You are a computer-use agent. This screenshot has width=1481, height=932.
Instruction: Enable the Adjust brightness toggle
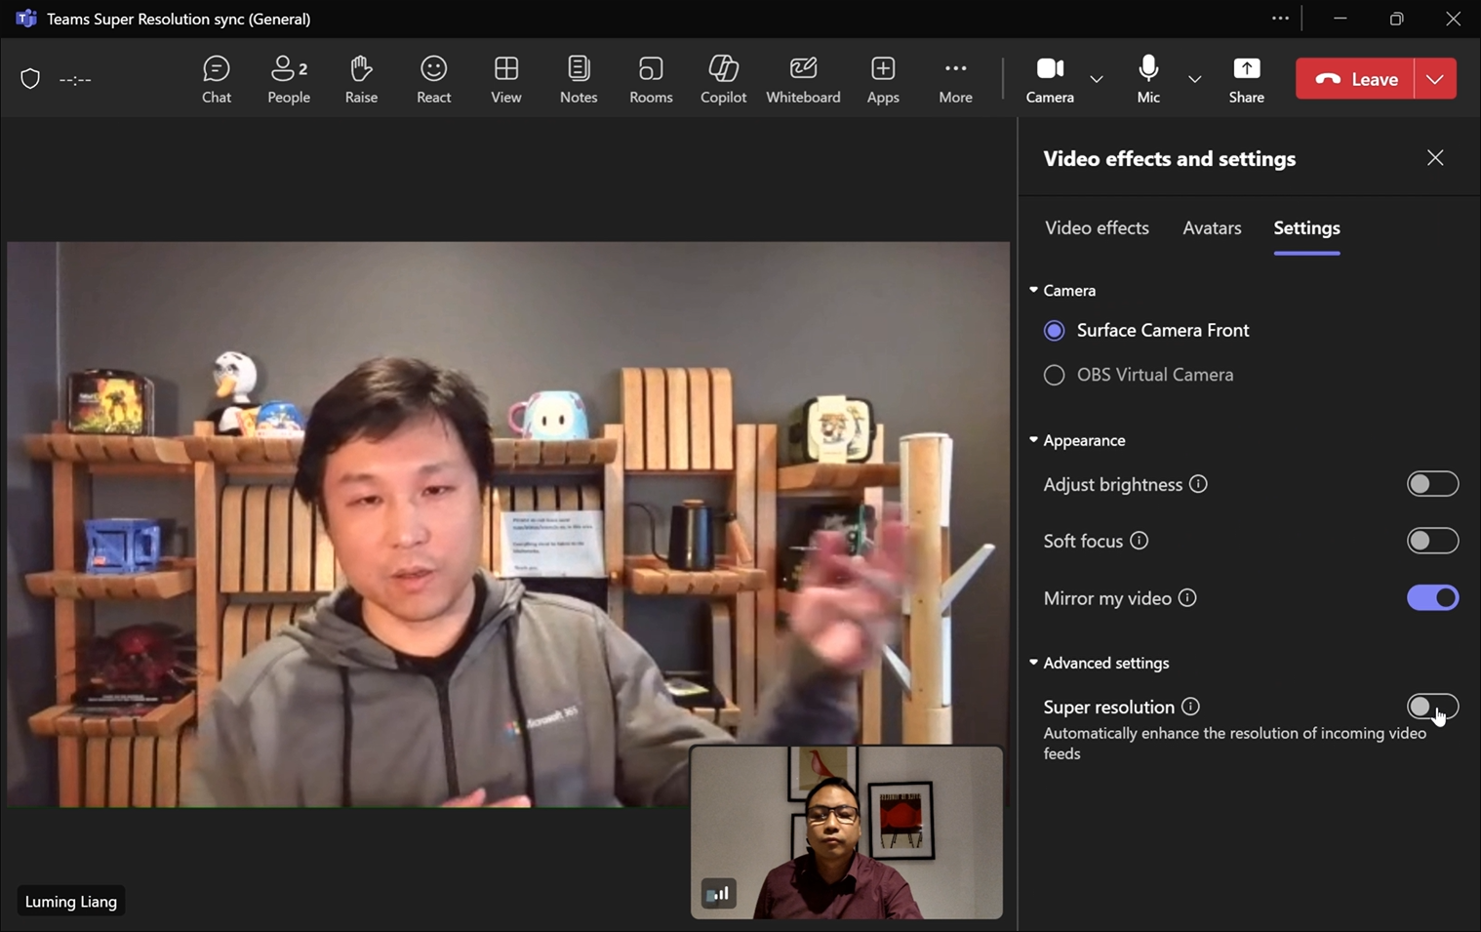1432,484
